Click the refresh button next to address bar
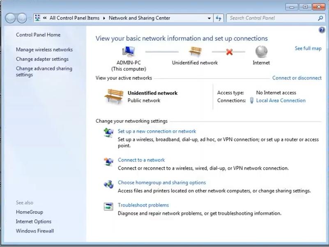 [219, 18]
